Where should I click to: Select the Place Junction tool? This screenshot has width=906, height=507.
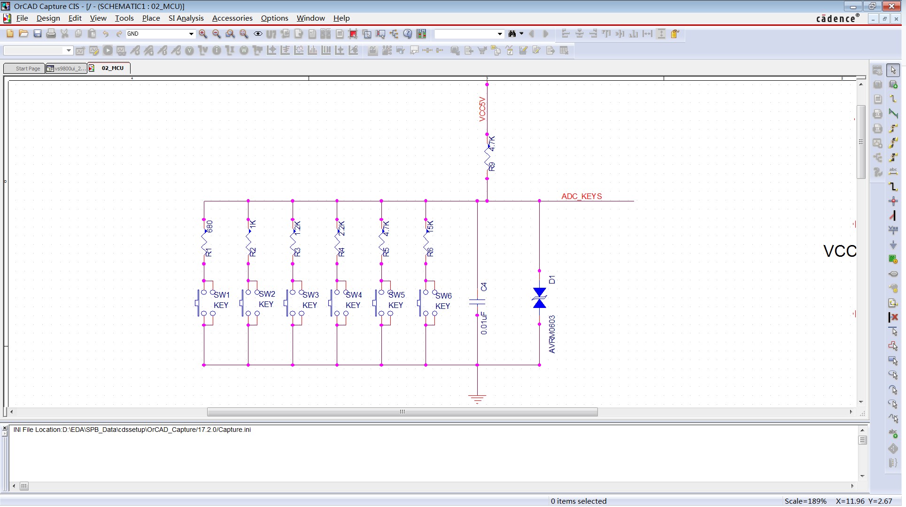click(x=893, y=201)
